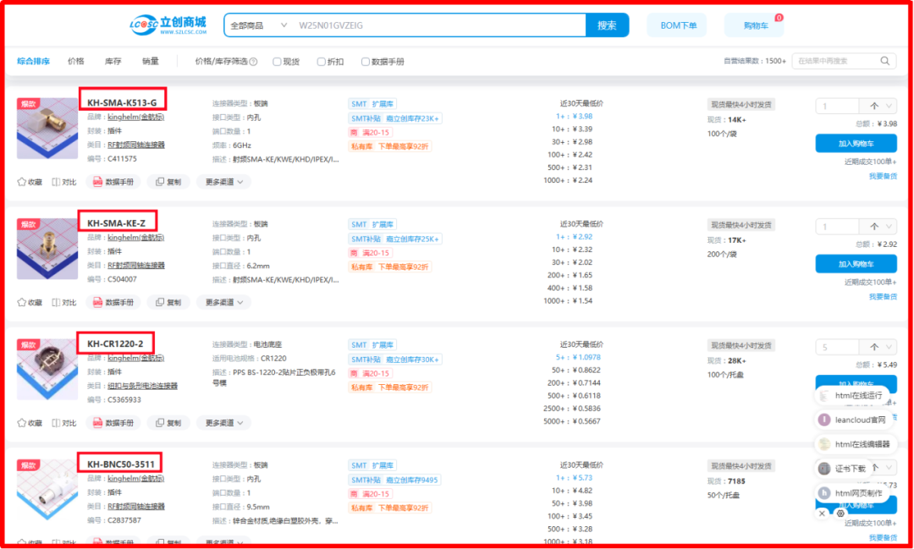Open kinghelm brand link under KH-SMA-KE-Z

[x=135, y=238]
